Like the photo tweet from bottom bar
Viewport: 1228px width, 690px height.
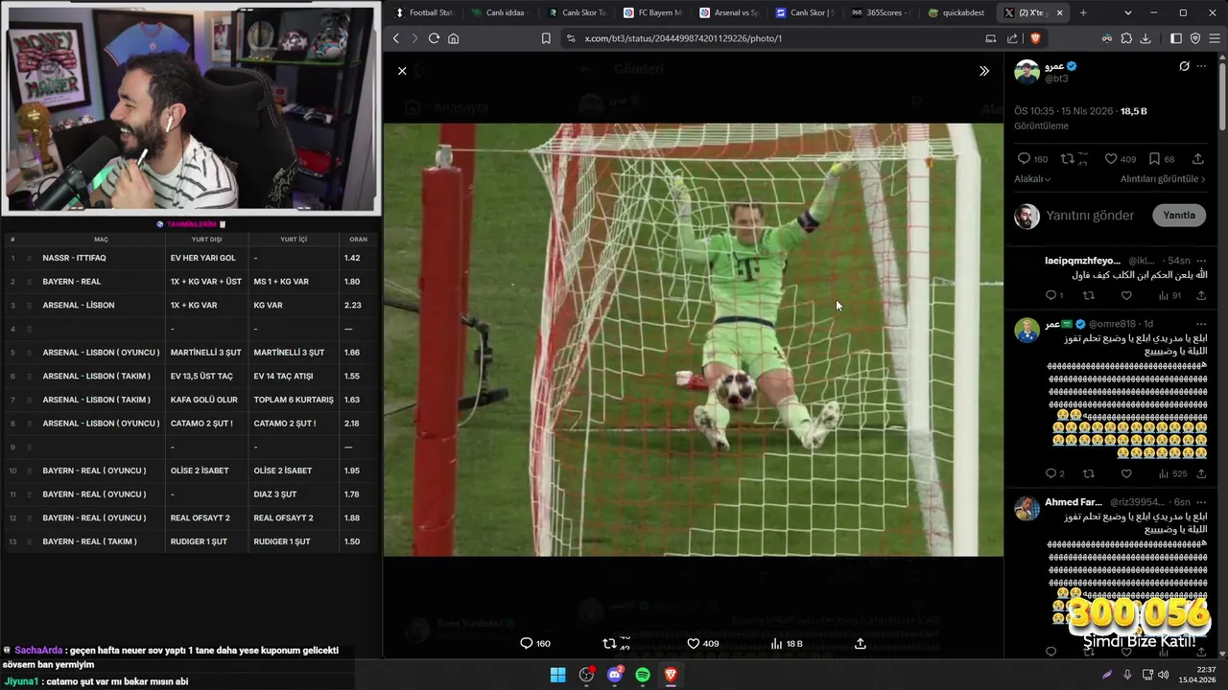(693, 643)
